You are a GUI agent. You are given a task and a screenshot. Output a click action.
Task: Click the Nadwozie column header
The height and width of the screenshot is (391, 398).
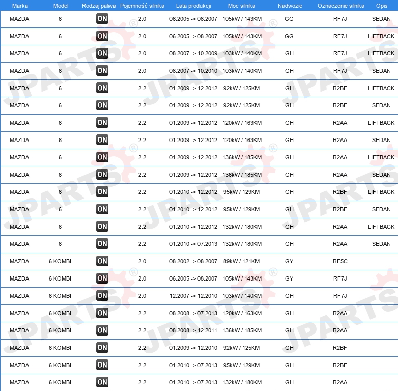point(290,6)
